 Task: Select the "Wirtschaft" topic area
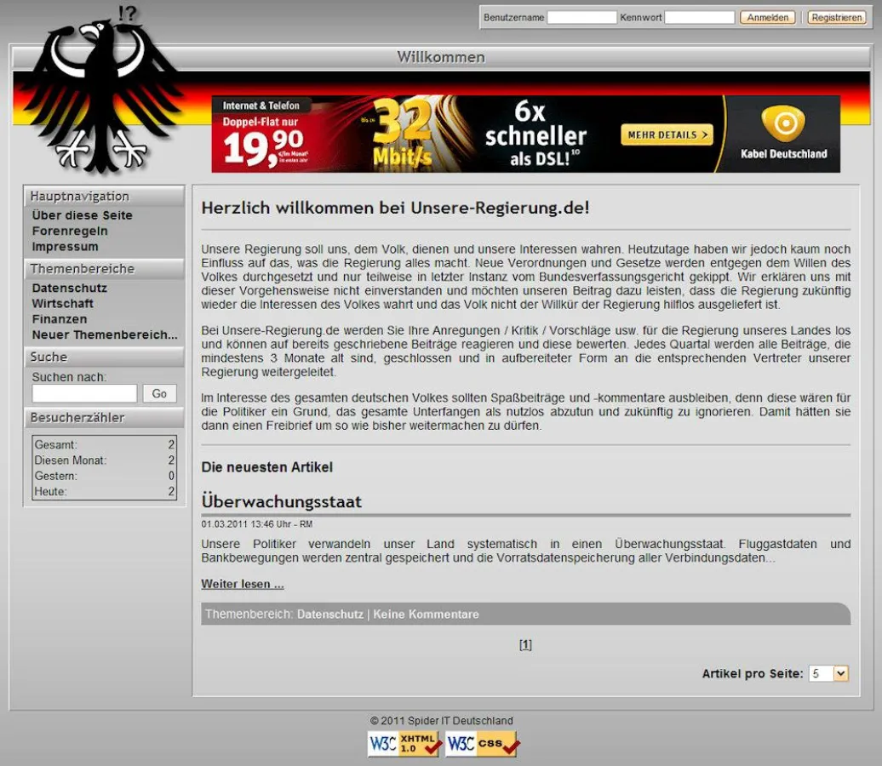(62, 303)
